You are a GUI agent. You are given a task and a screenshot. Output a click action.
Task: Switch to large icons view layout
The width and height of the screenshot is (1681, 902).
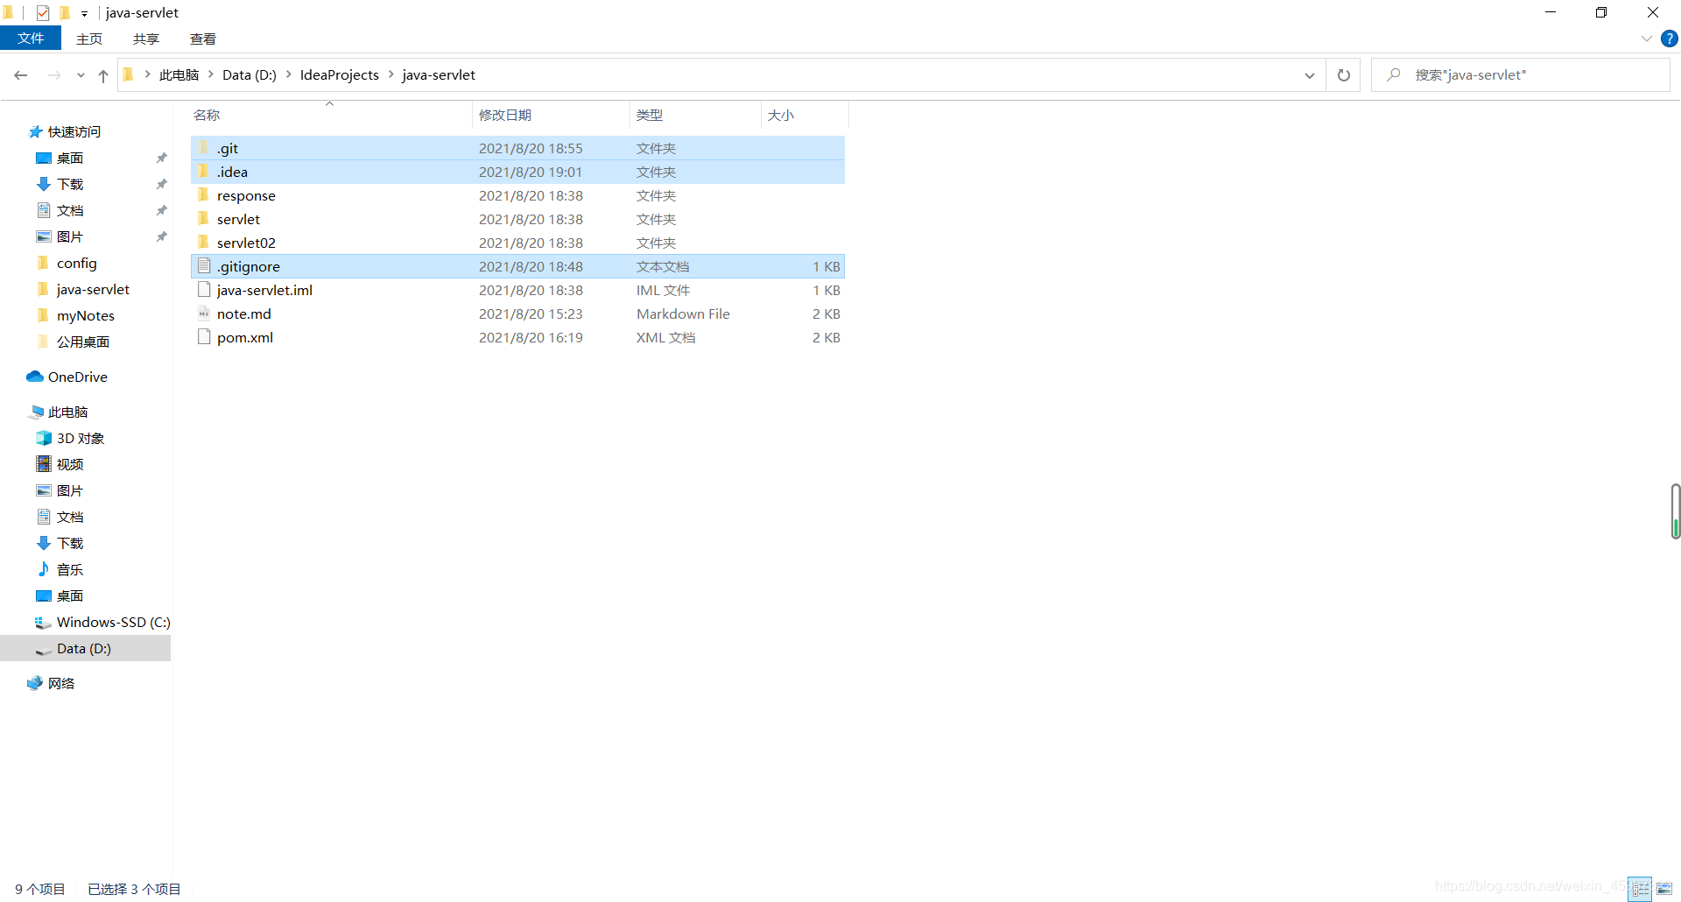click(x=1664, y=889)
